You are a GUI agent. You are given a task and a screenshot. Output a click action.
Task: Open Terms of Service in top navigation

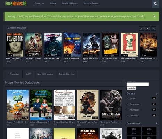[91, 3]
